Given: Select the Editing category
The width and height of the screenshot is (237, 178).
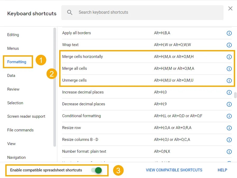Looking at the screenshot, I should [13, 35].
